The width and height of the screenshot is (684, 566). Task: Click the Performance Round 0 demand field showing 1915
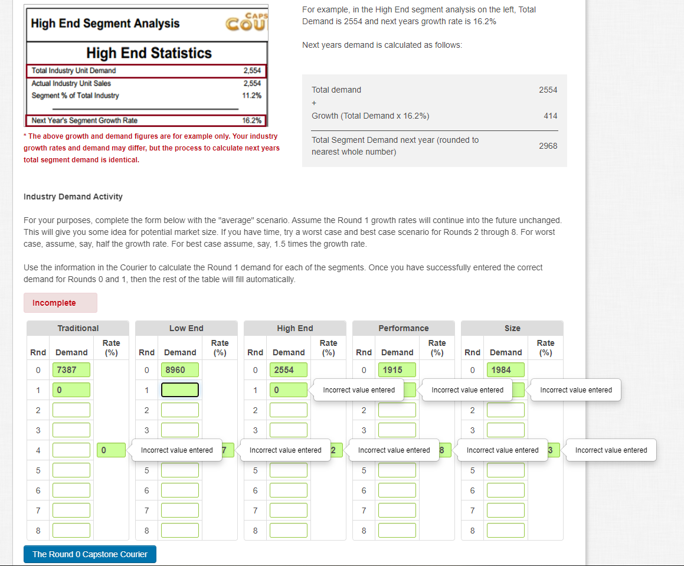[x=397, y=369]
